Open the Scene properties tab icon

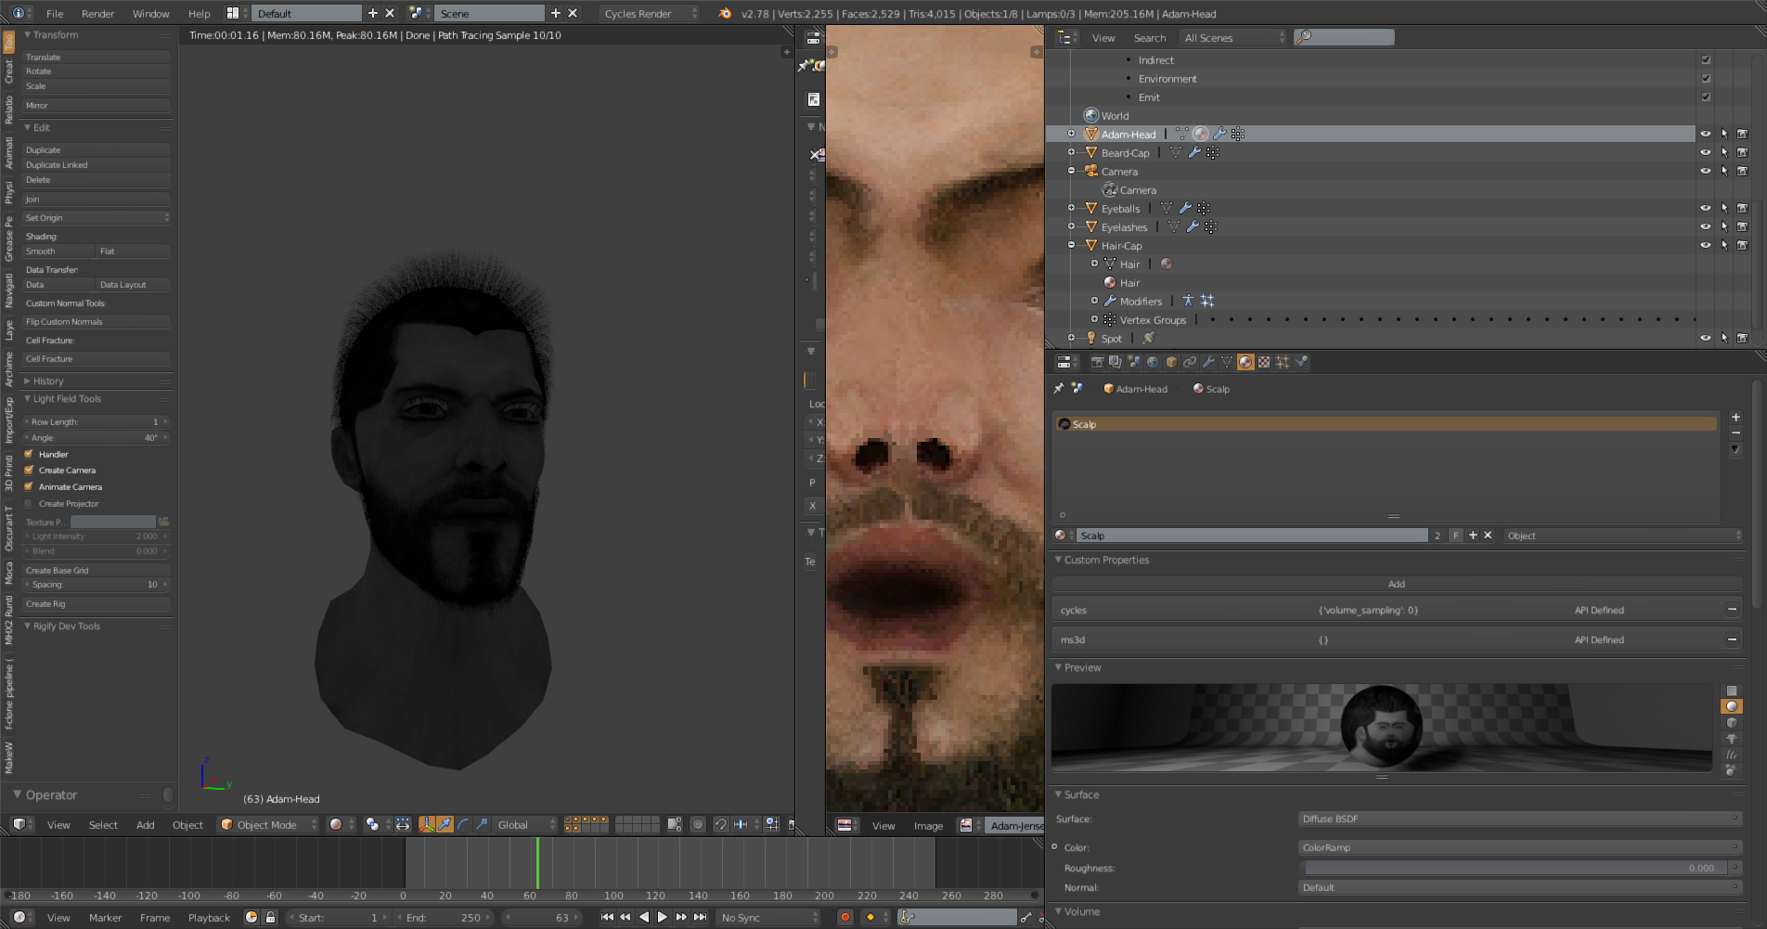1134,362
